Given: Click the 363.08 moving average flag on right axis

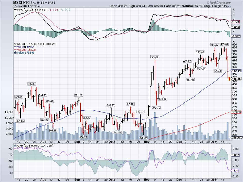Looking at the screenshot, I should pos(236,112).
